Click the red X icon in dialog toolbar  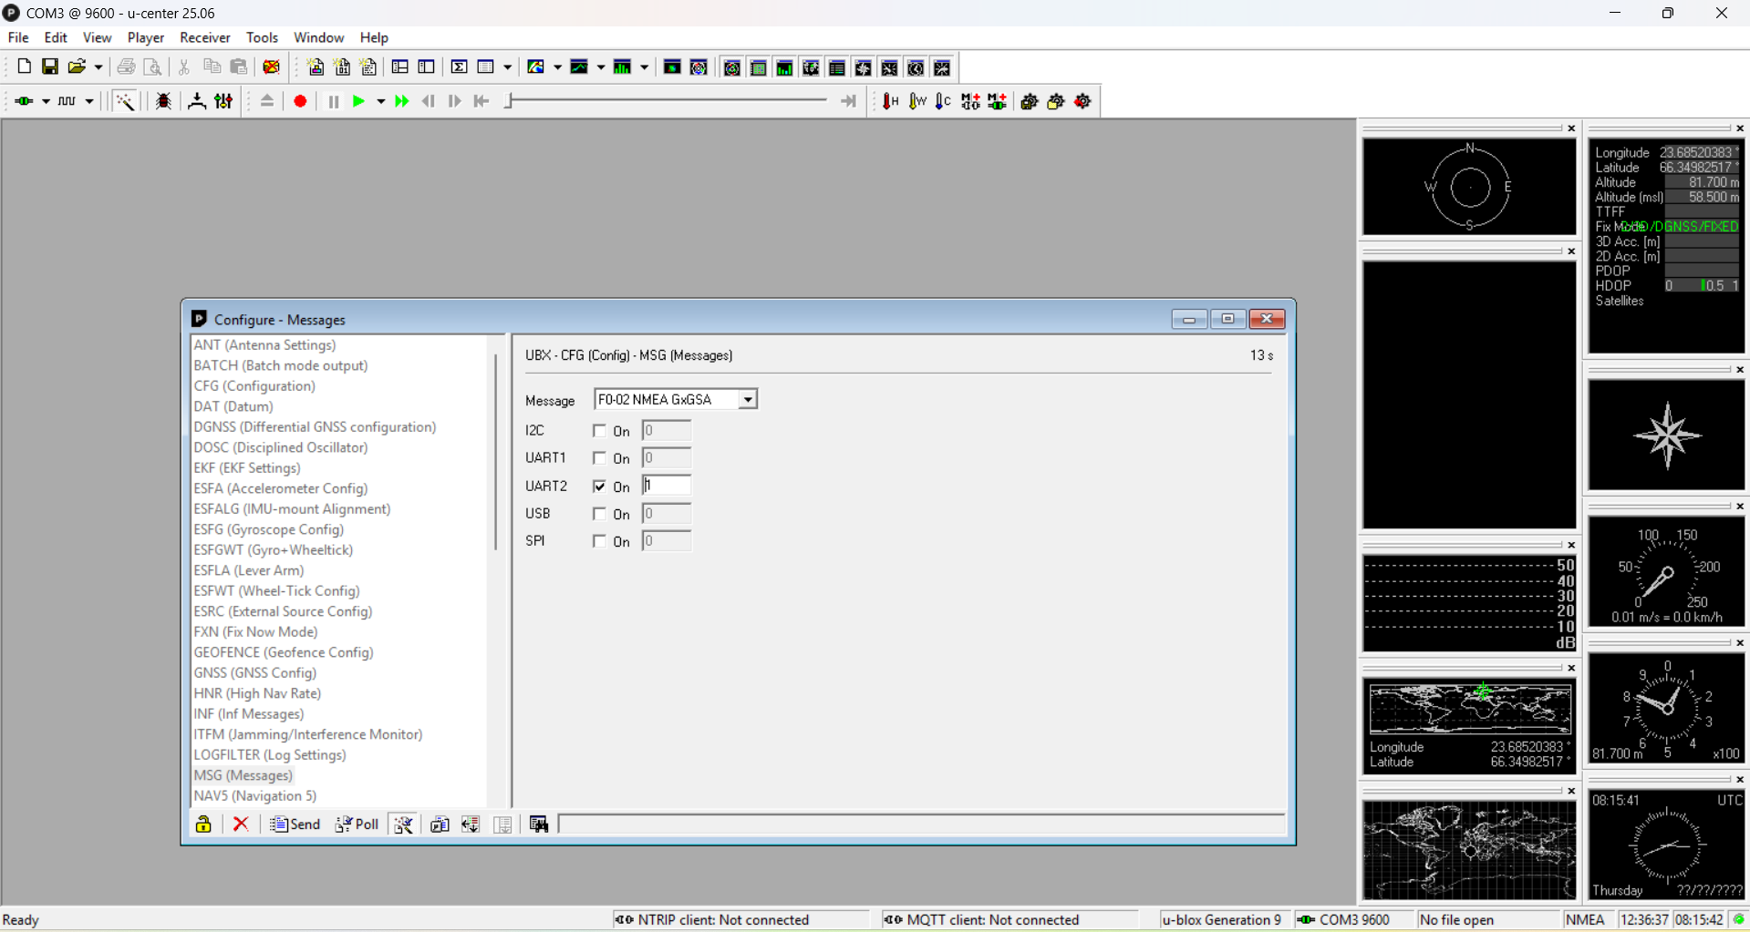tap(241, 824)
